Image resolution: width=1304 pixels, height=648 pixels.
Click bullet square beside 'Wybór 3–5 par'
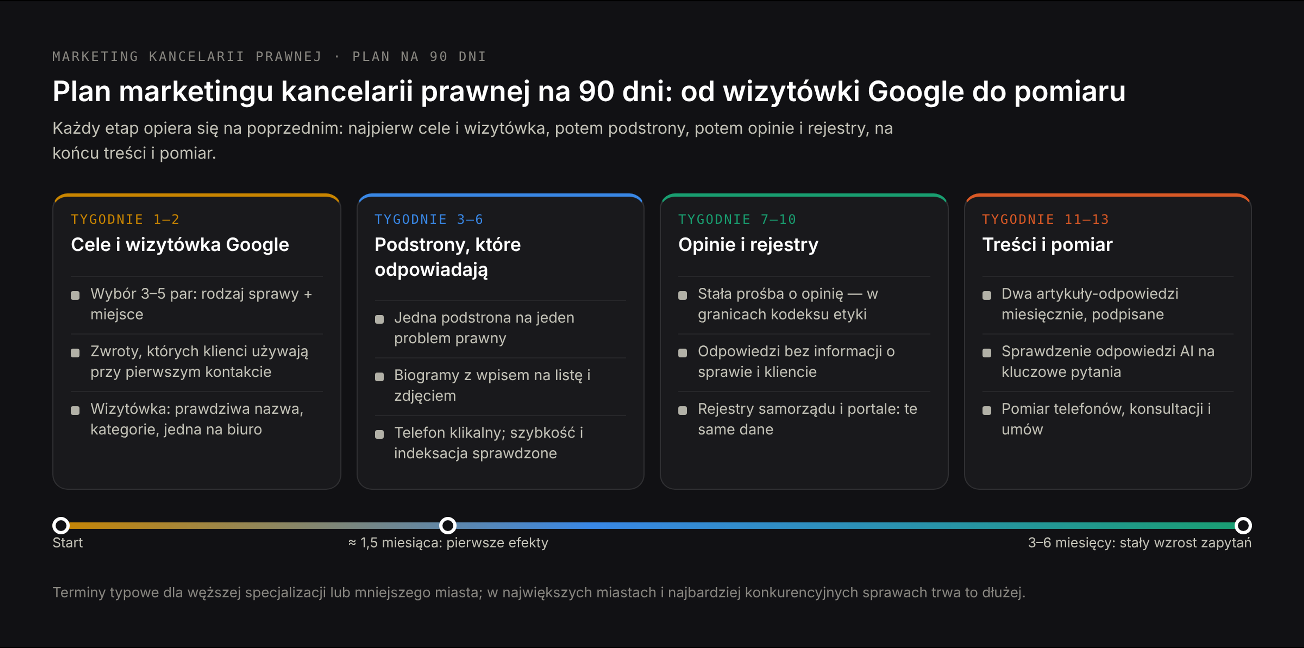point(75,296)
